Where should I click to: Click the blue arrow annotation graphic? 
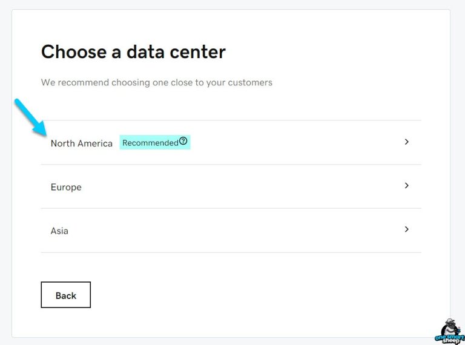(31, 117)
